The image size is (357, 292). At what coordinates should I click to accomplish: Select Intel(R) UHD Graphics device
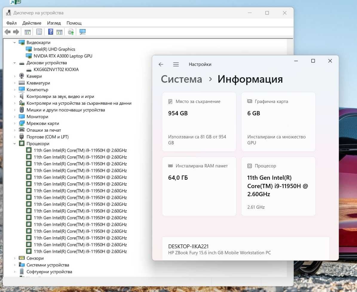[x=54, y=49]
